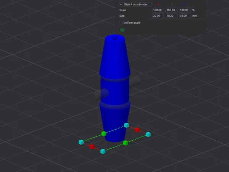Viewport: 229px width, 172px height.
Task: Click the mm unit label
Action: click(195, 16)
